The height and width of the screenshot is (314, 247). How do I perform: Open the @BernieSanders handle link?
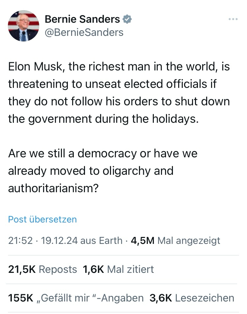click(84, 32)
